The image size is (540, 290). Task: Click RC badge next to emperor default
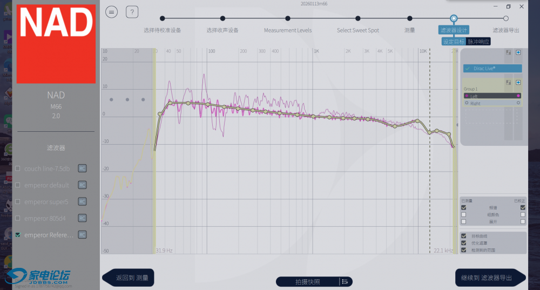82,185
